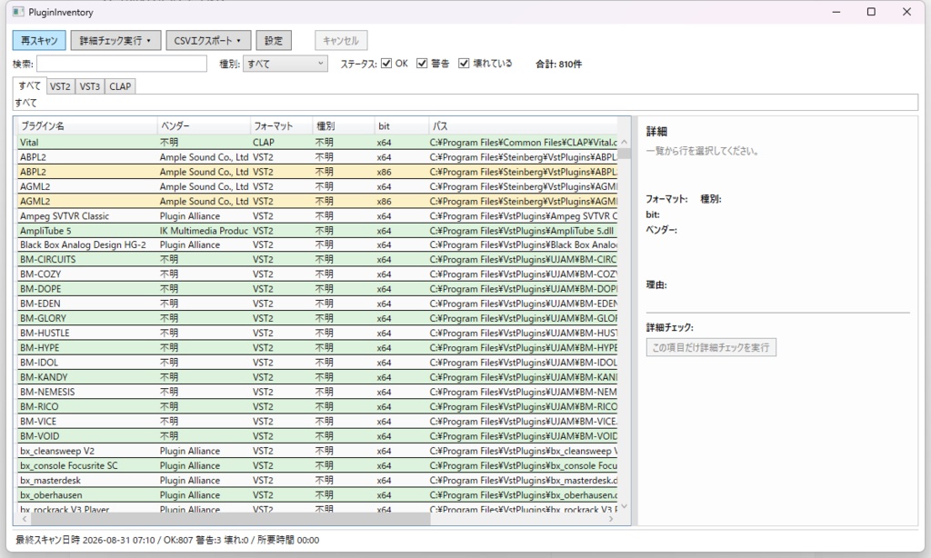
Task: Select the ABPL2 x86 warning row
Action: coord(317,172)
